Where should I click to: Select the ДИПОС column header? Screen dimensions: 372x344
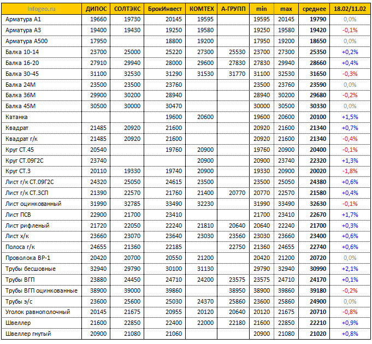point(96,9)
